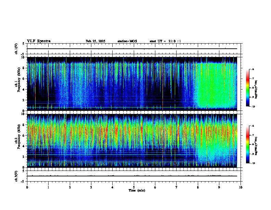
Task: Select the "start UT = 21:0 :1" text
Action: (x=165, y=41)
